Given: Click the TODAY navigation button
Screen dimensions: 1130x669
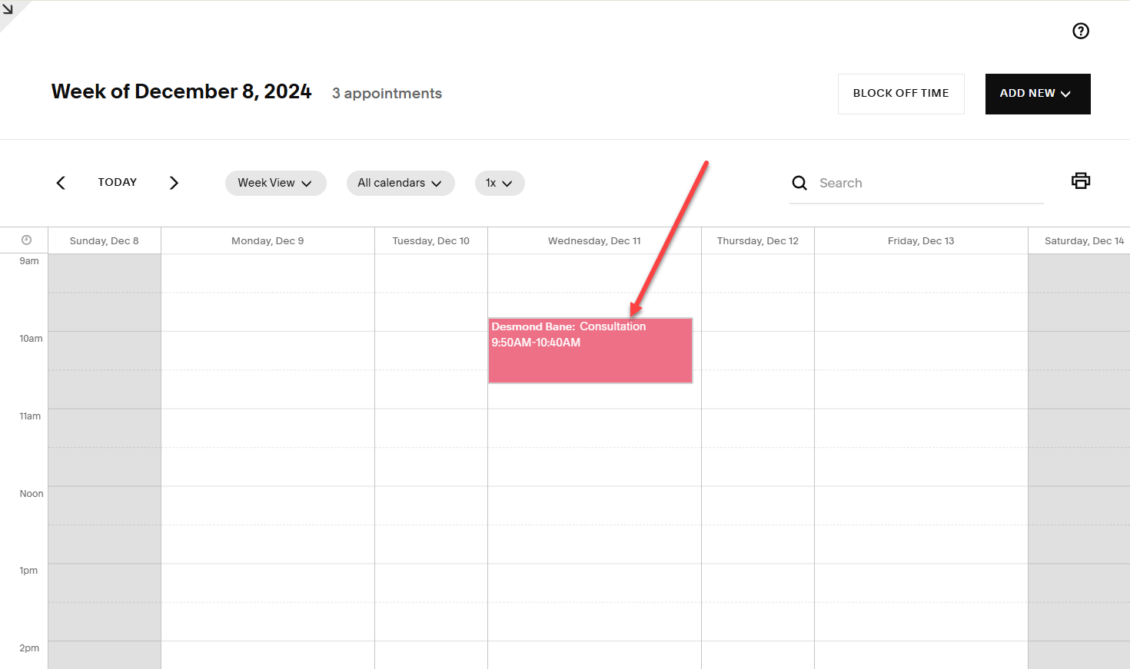Looking at the screenshot, I should coord(117,182).
